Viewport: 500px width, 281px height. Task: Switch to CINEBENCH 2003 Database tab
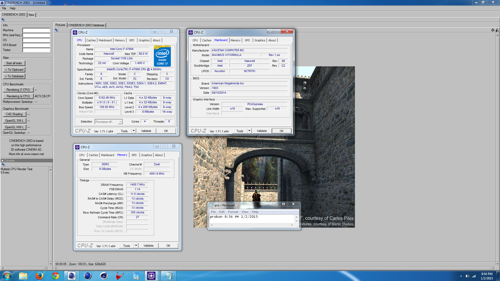86,25
